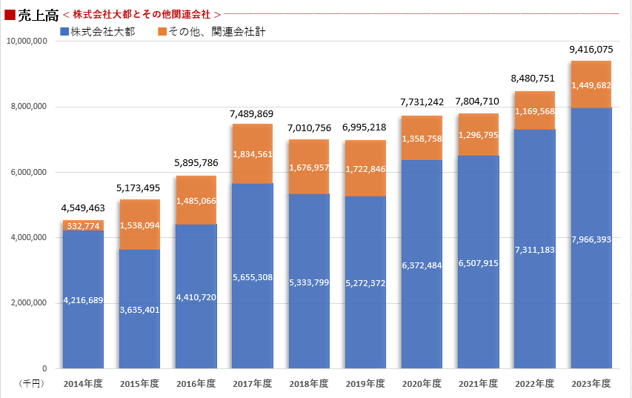This screenshot has height=398, width=632.
Task: Select the 売上高 chart title
Action: pos(39,16)
